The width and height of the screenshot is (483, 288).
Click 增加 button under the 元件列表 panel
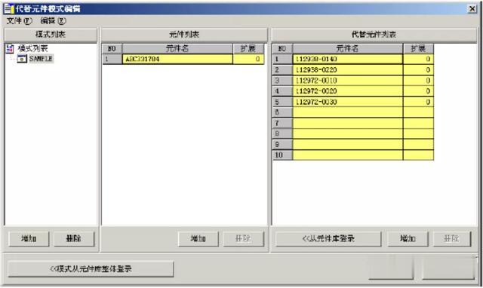coord(198,239)
